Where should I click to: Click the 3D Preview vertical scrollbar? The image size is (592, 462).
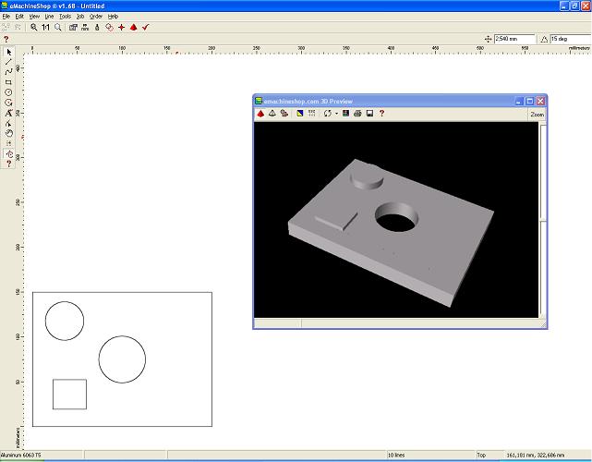543,185
